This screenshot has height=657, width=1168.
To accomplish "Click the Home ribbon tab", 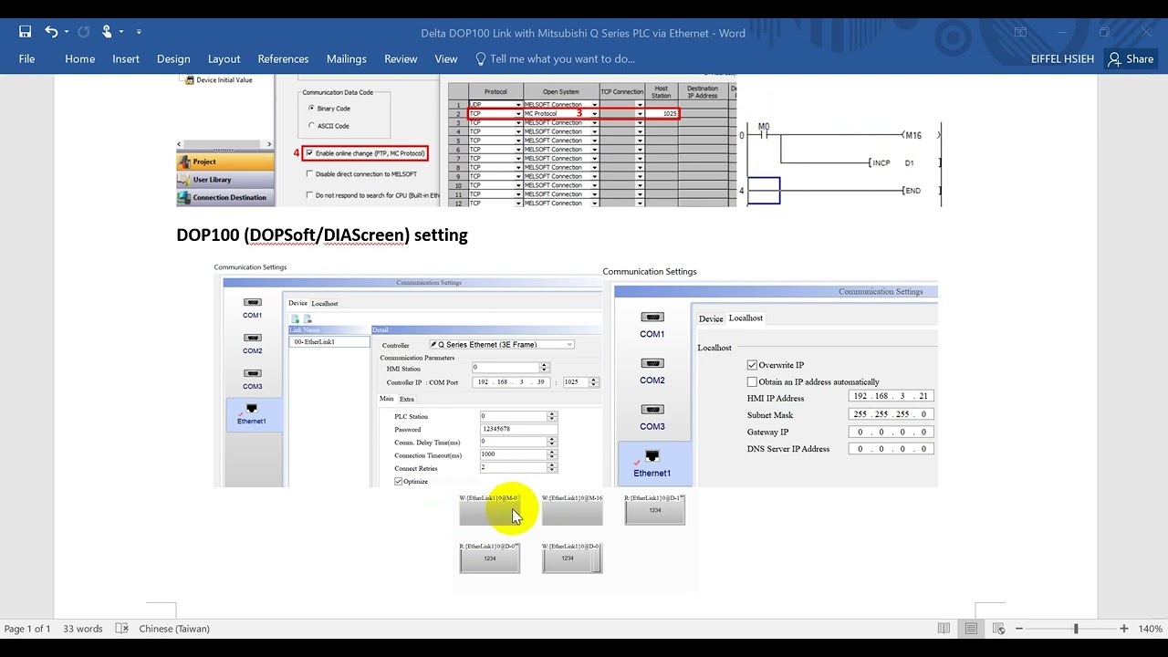I will point(79,58).
